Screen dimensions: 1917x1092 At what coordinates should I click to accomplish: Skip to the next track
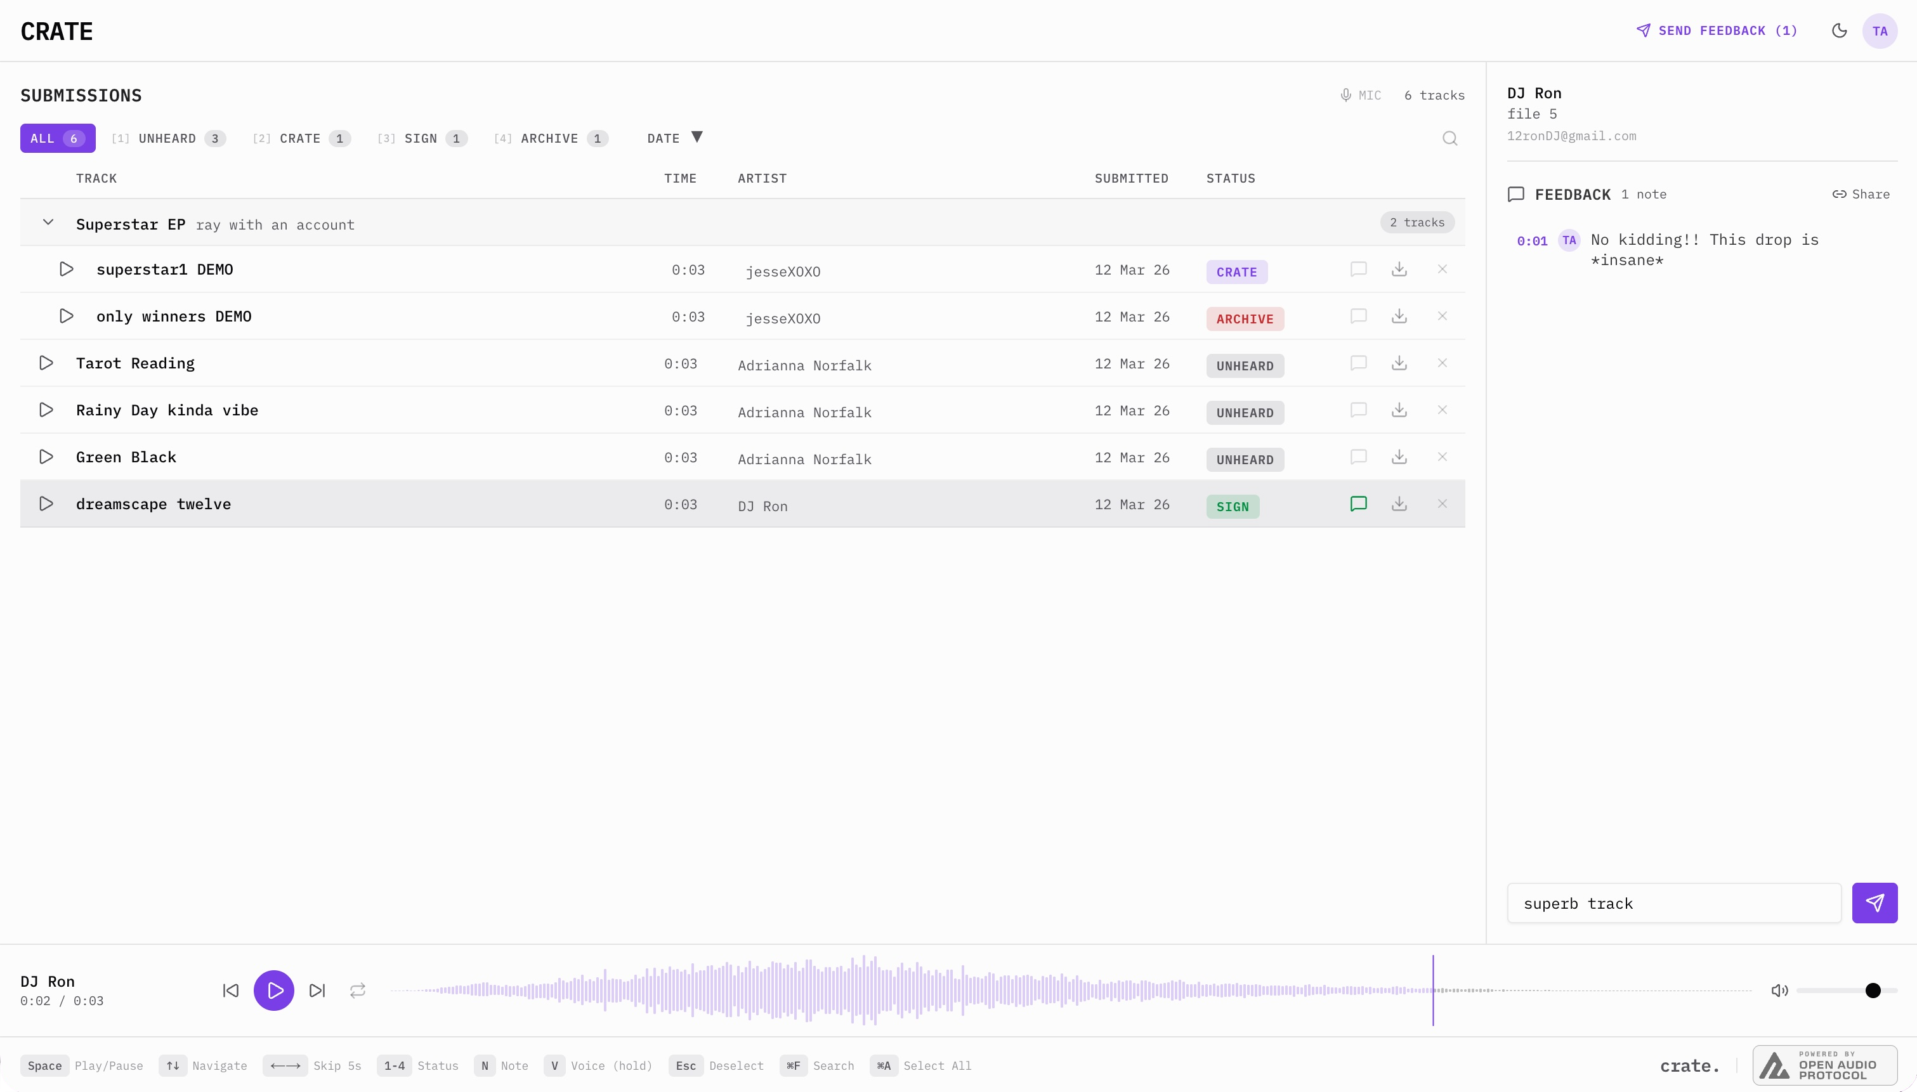(x=317, y=991)
